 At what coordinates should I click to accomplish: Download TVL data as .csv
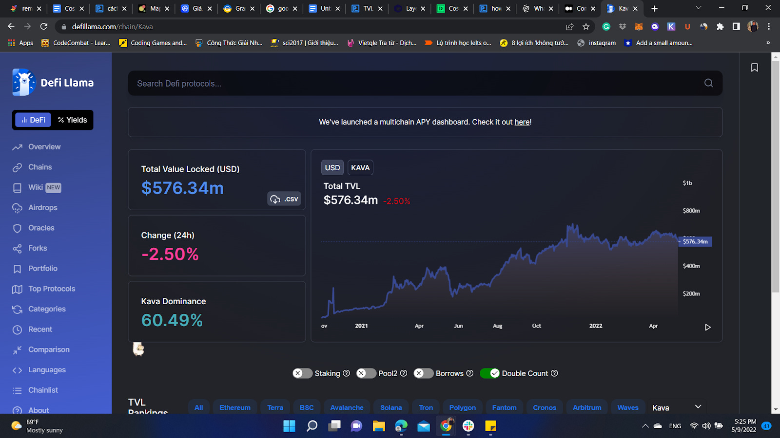[x=284, y=199]
